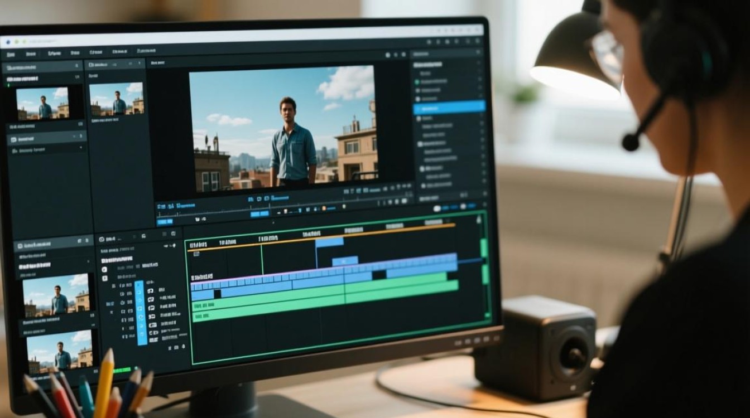This screenshot has width=750, height=418.
Task: Click the white round icon in the viewer header
Action: tap(387, 55)
